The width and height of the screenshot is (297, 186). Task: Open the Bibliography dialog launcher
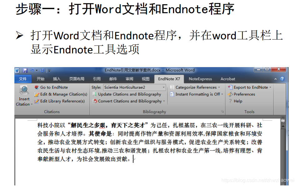tap(222, 112)
